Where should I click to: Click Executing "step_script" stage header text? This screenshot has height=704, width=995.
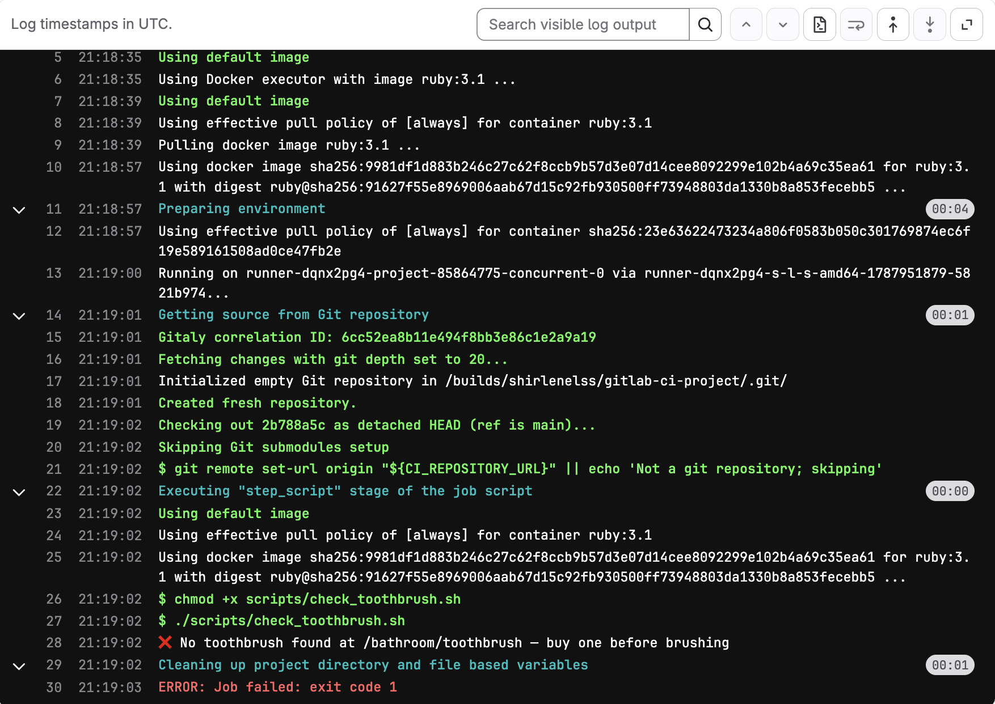click(345, 491)
